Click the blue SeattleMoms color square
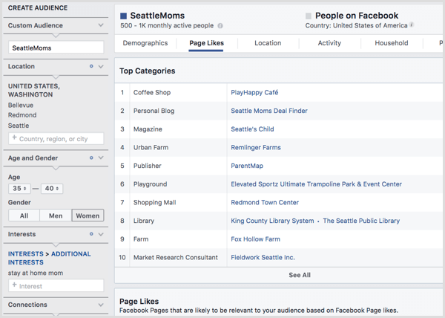The height and width of the screenshot is (318, 445). pos(123,16)
